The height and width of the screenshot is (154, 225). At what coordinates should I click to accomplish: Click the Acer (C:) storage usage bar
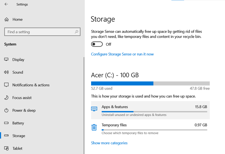tap(150, 83)
